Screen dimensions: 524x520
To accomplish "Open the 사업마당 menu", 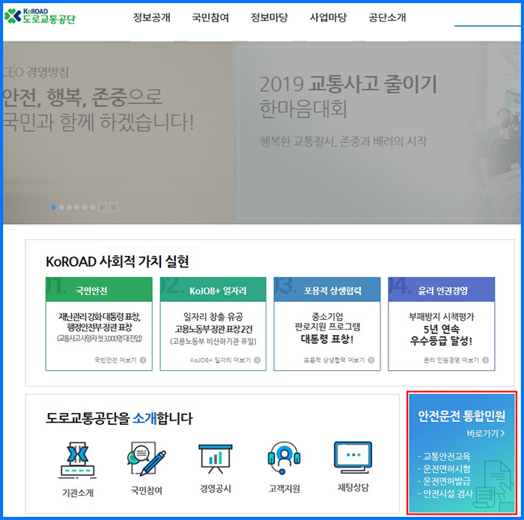I will [x=328, y=17].
